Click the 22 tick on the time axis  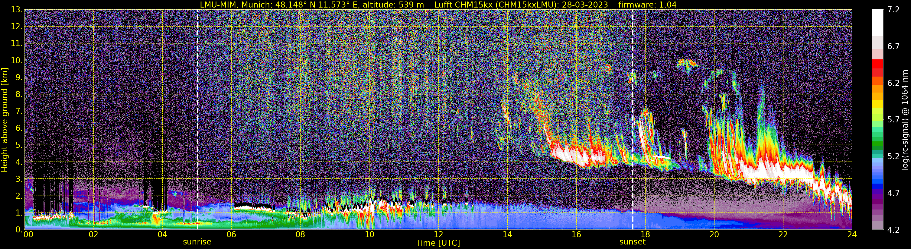coord(783,235)
